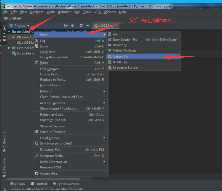The width and height of the screenshot is (222, 191).
Task: Switch to the sx0116.py editor tab
Action: click(105, 26)
